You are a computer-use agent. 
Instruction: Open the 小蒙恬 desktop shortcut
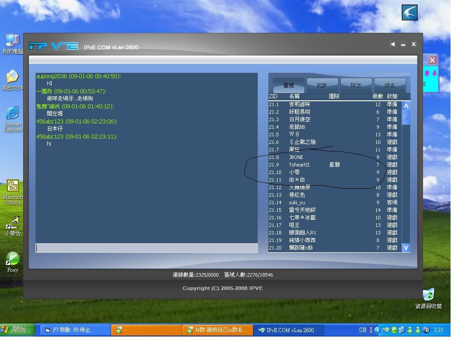click(12, 223)
